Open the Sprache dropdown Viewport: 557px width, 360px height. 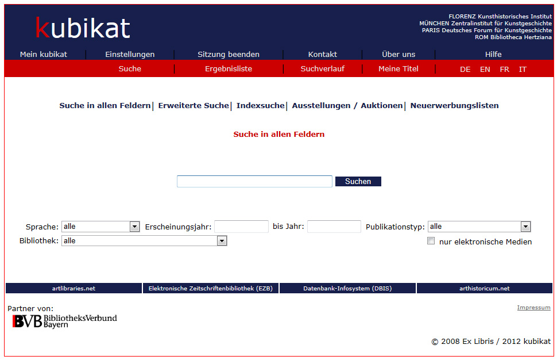pos(100,227)
